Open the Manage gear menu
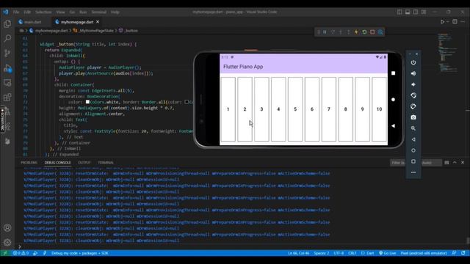Viewport: 470px width, 264px height. click(x=7, y=242)
